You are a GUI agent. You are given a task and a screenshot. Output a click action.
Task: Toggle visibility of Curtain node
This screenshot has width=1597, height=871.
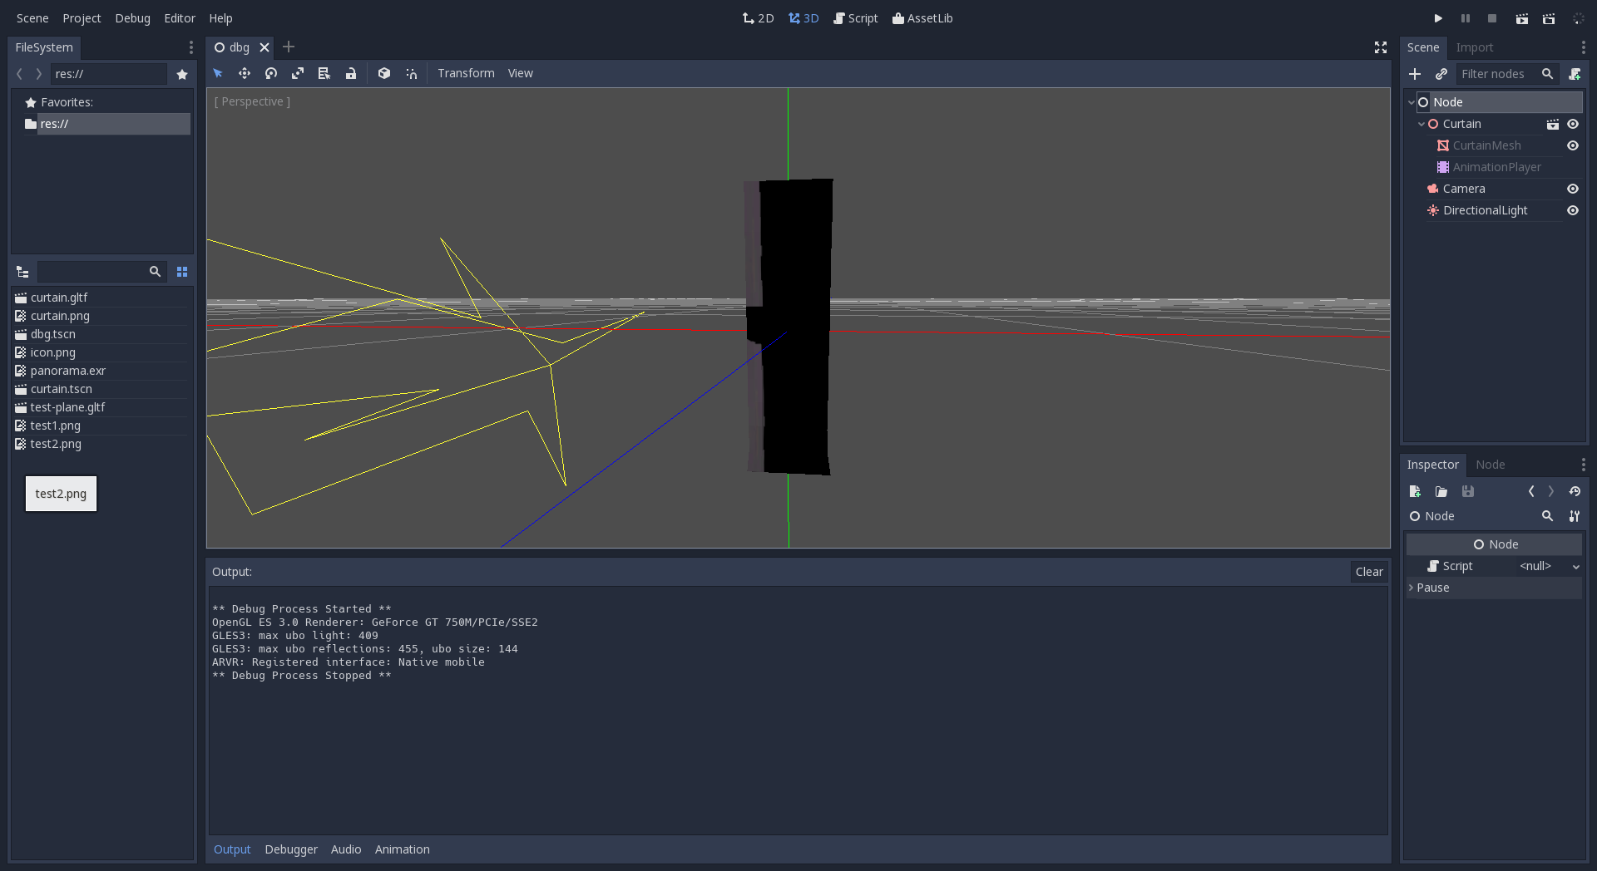(x=1573, y=124)
